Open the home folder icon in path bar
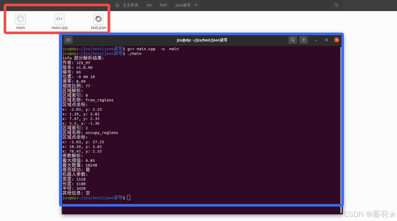Image resolution: width=397 pixels, height=221 pixels. [117, 5]
